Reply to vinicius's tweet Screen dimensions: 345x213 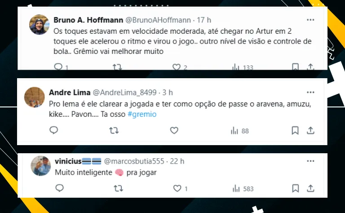click(58, 188)
